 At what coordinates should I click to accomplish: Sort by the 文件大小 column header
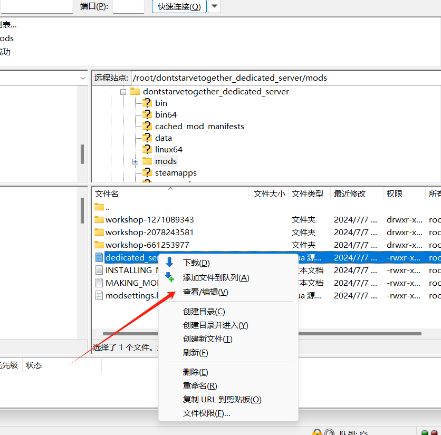tap(269, 194)
